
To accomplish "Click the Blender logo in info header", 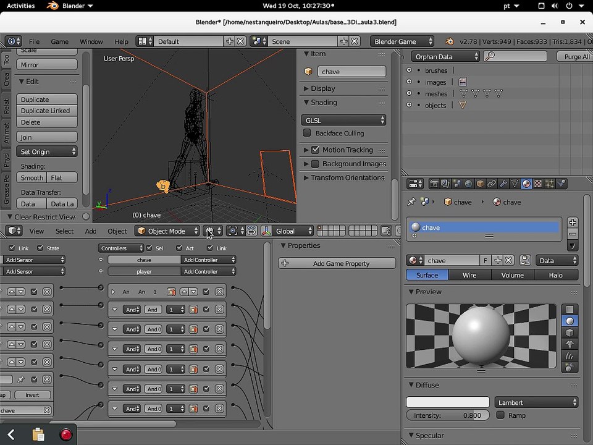I will pos(449,41).
